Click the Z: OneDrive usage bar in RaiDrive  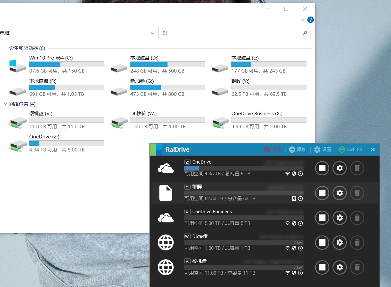[x=244, y=168]
